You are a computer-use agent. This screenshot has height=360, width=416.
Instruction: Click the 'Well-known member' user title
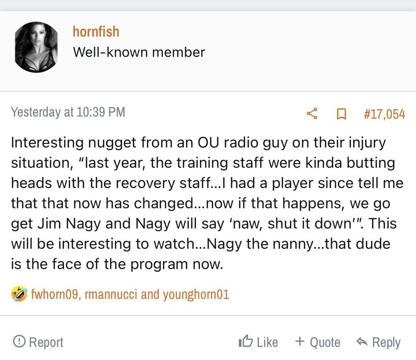(x=139, y=52)
